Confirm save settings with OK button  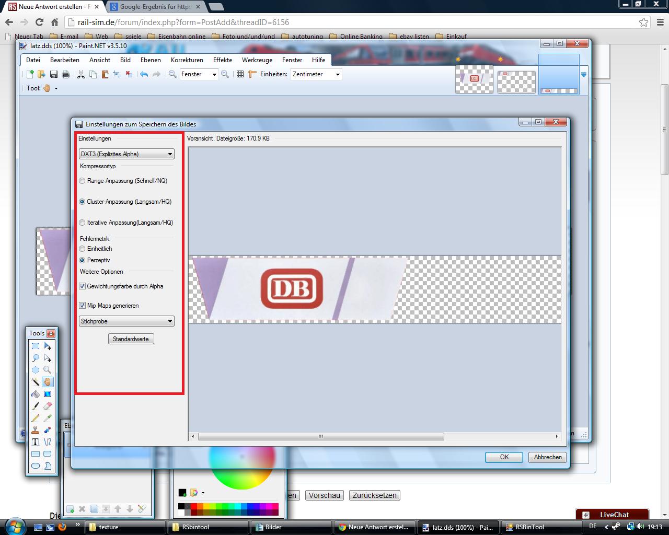504,457
